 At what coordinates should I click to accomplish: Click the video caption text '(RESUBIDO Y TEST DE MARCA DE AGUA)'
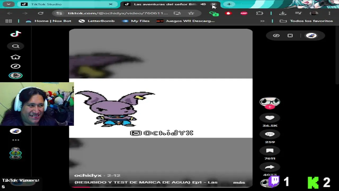(x=132, y=183)
